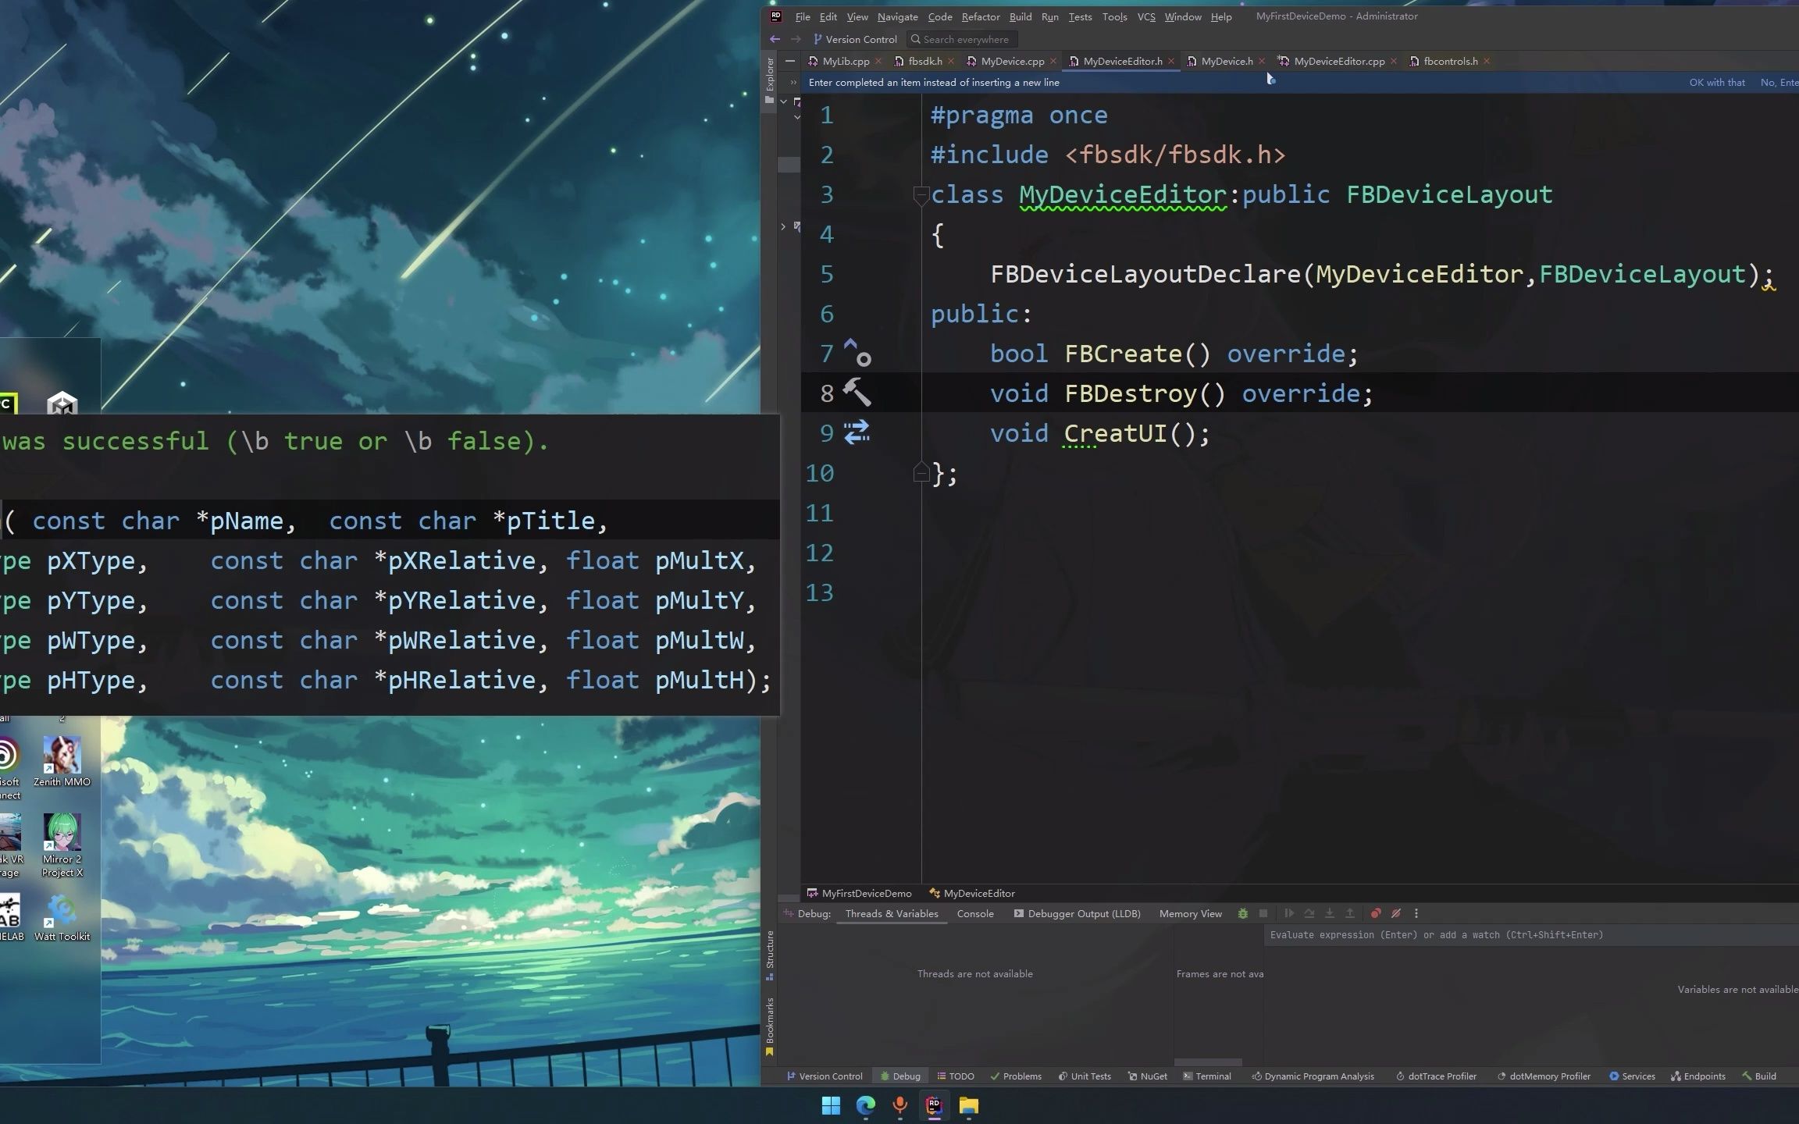1799x1124 pixels.
Task: Switch to the Console tab in the Debug panel
Action: pos(974,913)
